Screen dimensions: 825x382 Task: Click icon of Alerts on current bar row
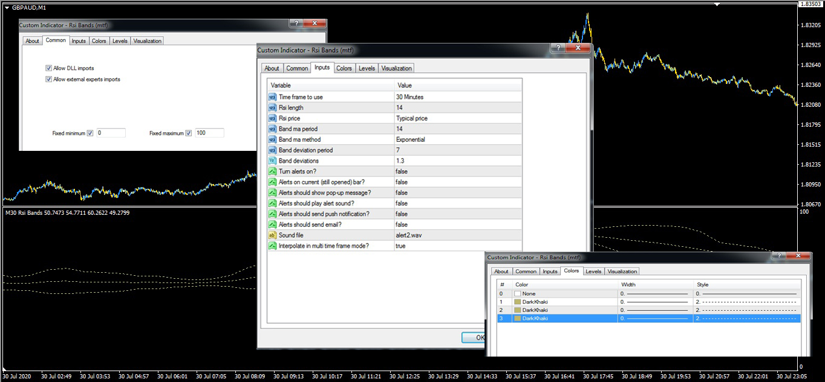click(272, 182)
